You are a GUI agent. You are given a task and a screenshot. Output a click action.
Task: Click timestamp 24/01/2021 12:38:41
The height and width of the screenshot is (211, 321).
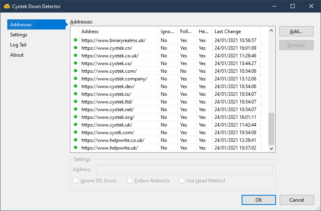click(236, 140)
